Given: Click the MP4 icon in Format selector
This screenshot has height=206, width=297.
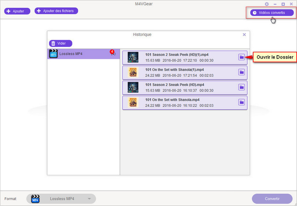Looking at the screenshot, I should click(x=35, y=199).
